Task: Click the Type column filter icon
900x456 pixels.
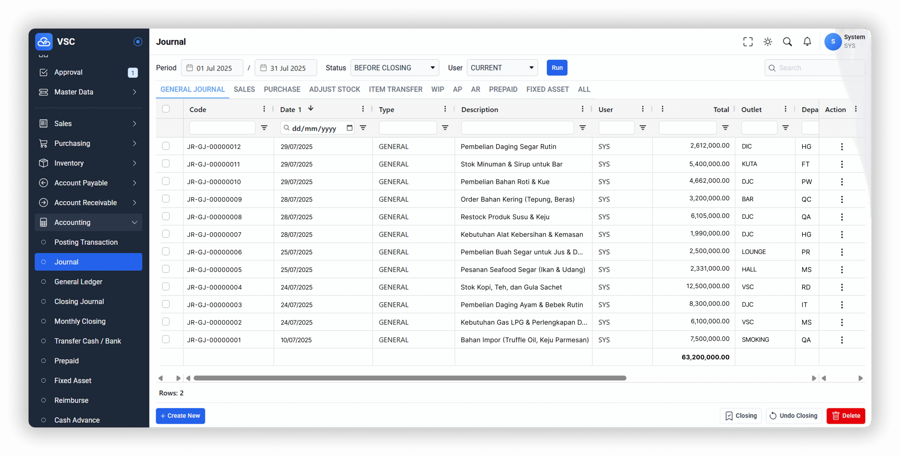Action: point(445,128)
